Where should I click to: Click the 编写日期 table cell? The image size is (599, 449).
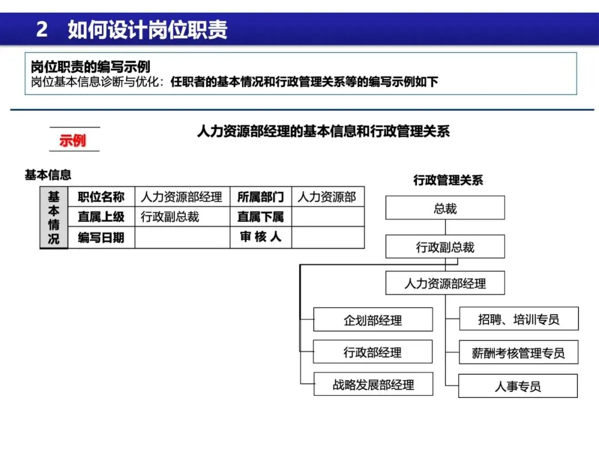(x=101, y=237)
